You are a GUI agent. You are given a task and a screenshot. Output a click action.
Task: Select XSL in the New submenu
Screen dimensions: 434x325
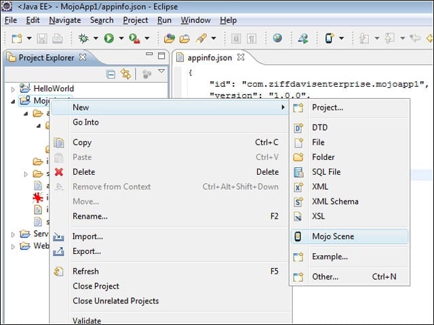[x=350, y=216]
